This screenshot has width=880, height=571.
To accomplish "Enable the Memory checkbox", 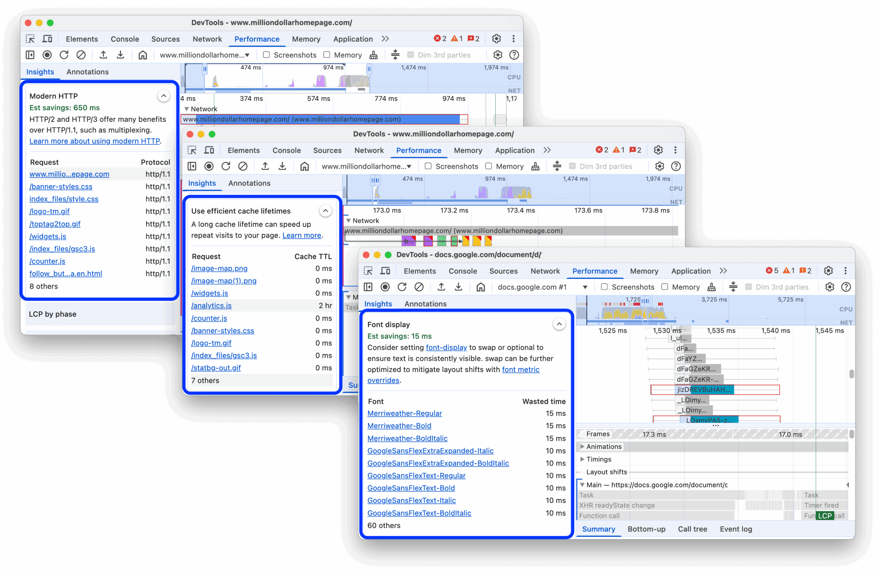I will click(x=327, y=55).
